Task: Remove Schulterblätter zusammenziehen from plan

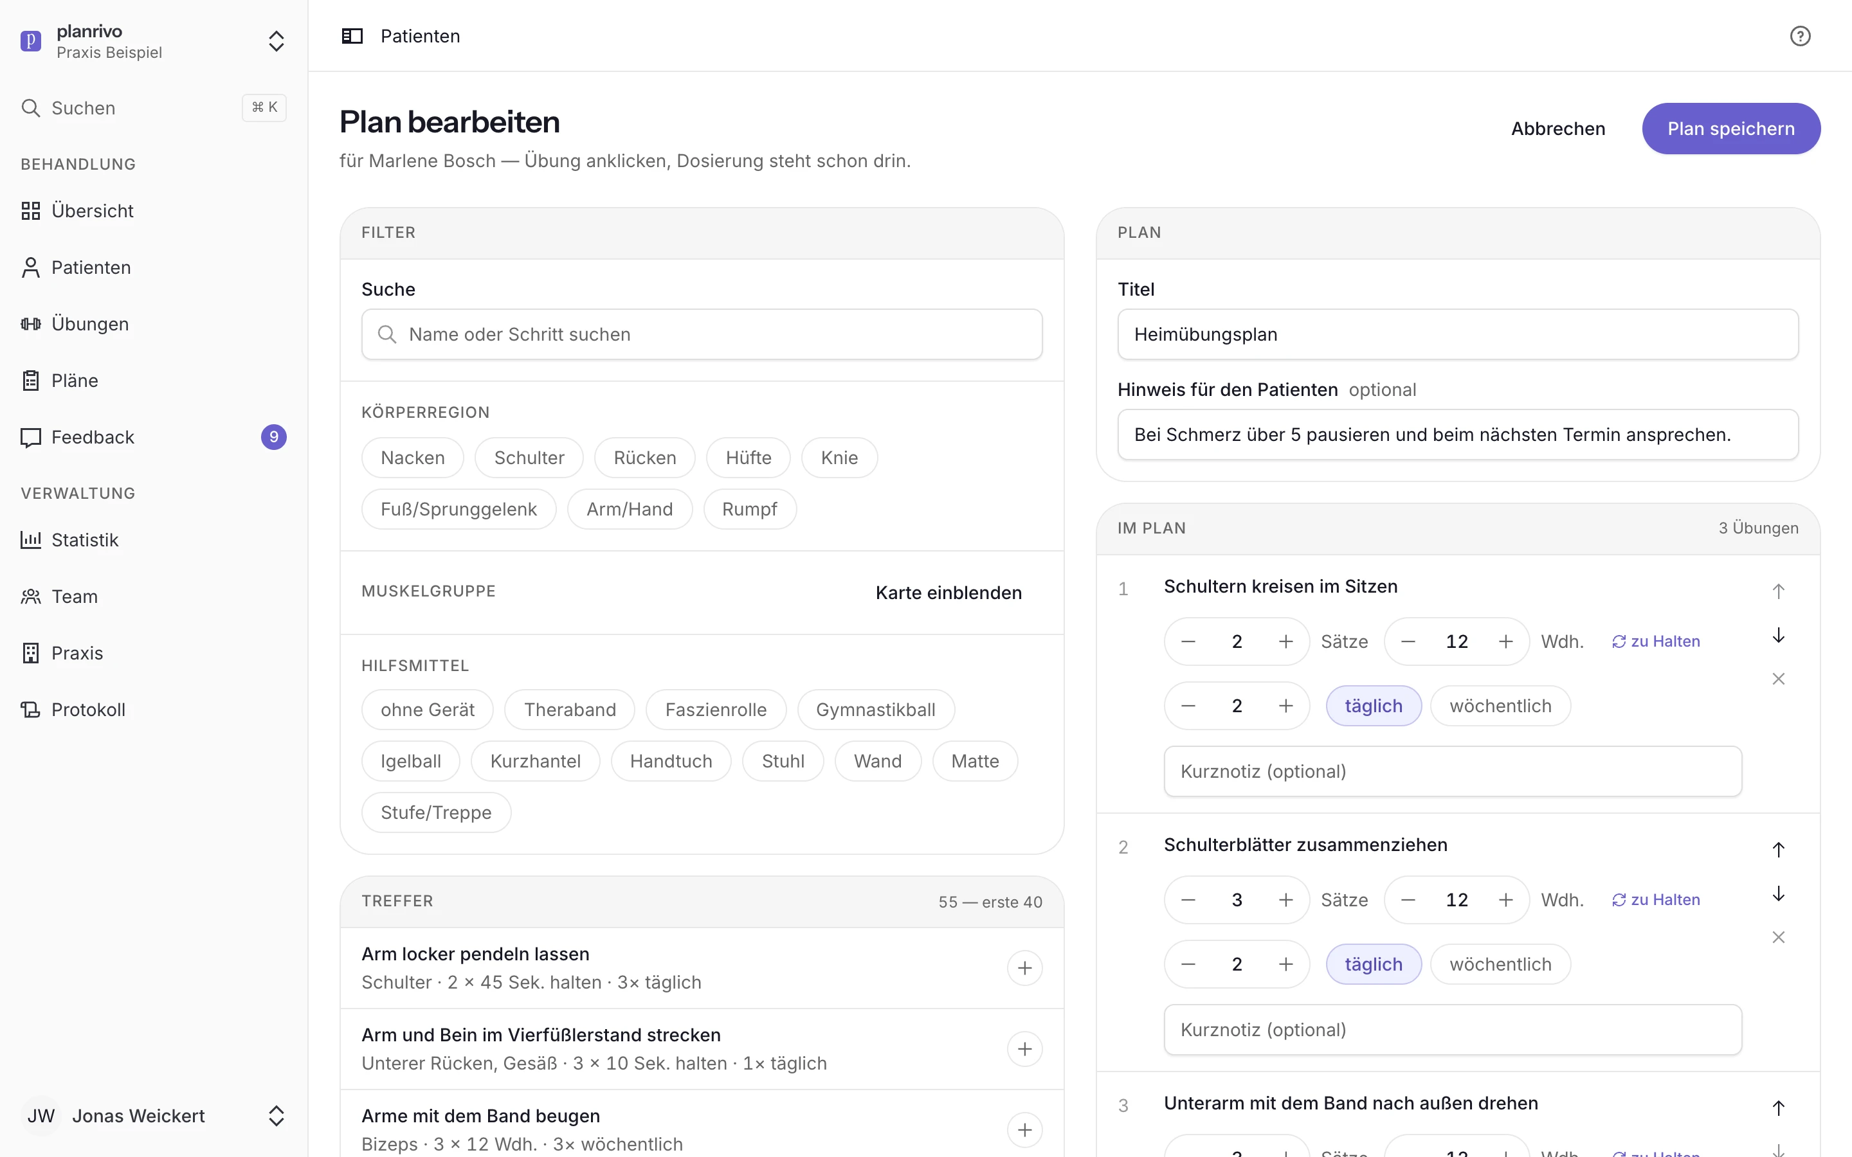Action: point(1779,937)
